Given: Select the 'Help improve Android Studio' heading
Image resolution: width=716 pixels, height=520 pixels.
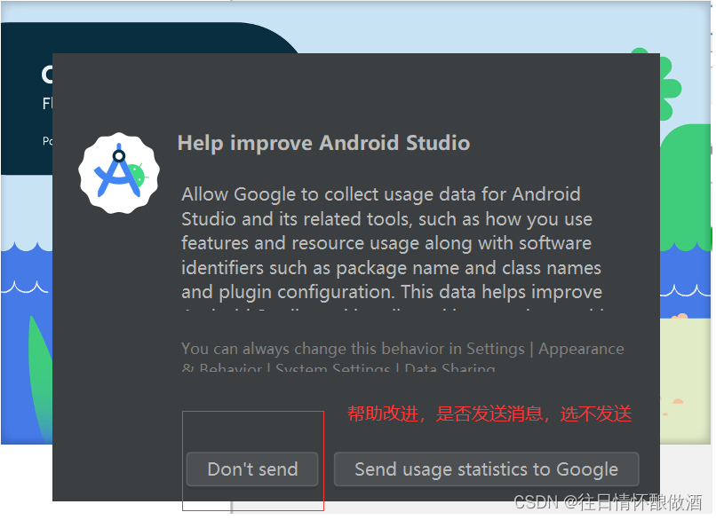Looking at the screenshot, I should point(323,143).
